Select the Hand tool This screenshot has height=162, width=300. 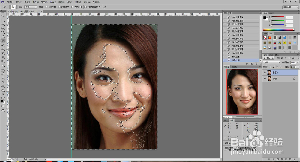coord(3,90)
